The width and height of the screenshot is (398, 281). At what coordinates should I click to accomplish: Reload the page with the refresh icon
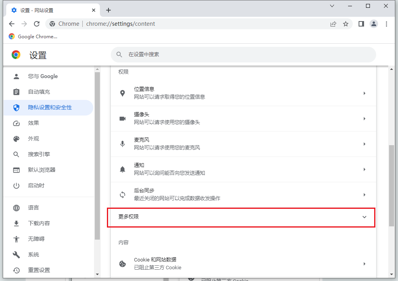pyautogui.click(x=37, y=24)
